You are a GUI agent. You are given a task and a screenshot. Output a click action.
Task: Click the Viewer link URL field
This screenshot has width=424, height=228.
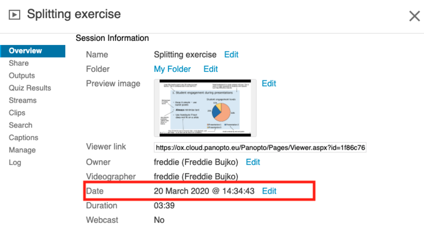[260, 147]
